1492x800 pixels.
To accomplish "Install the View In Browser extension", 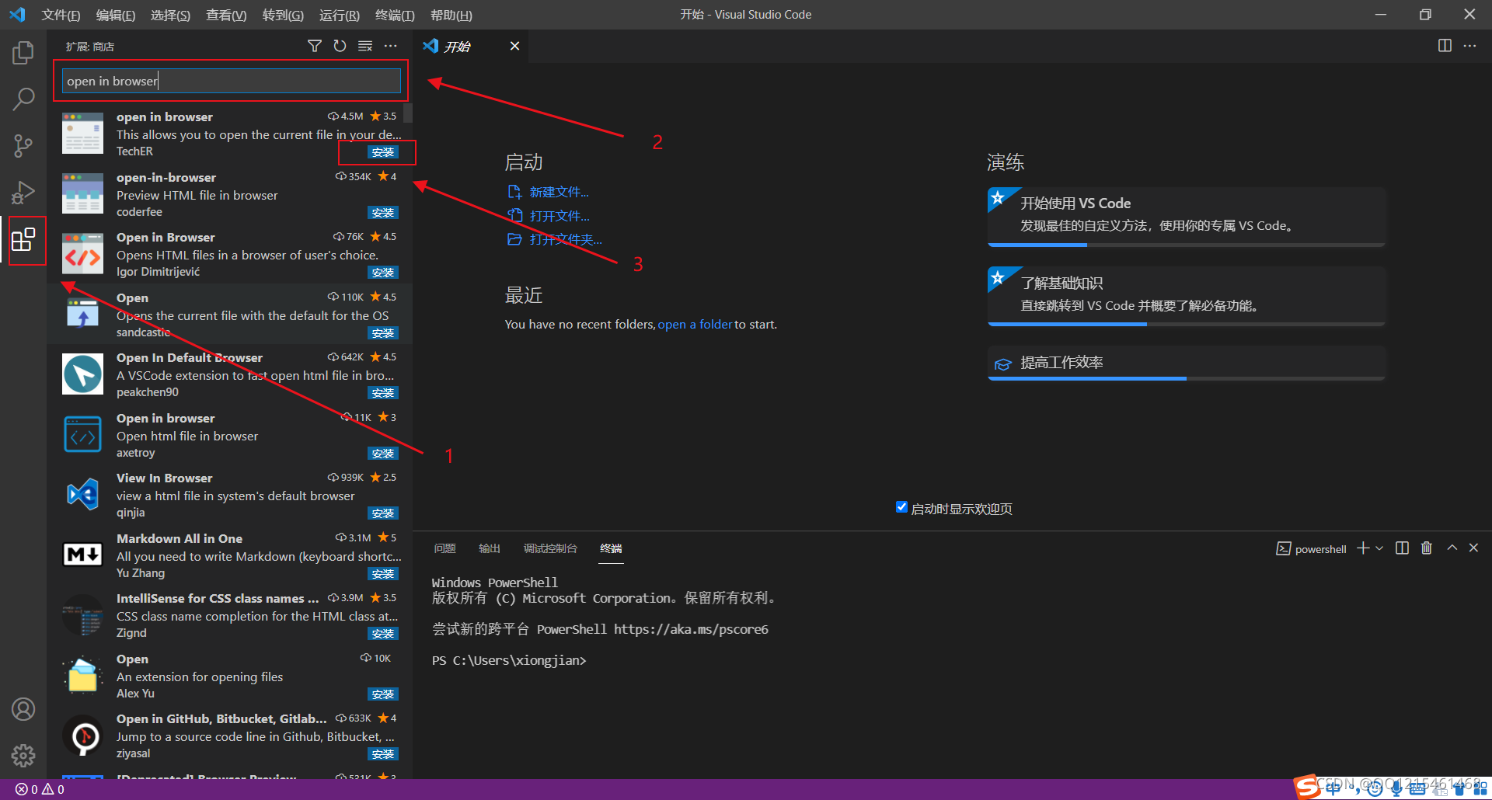I will 383,513.
